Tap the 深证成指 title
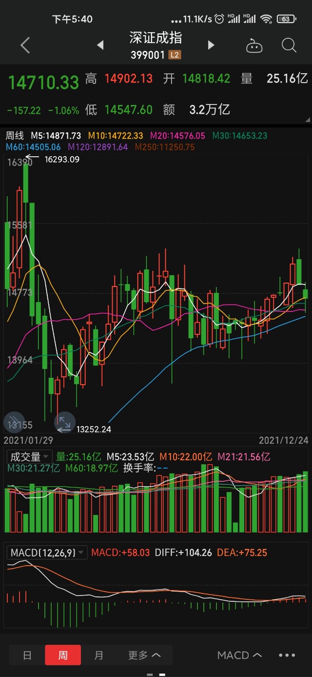Viewport: 312px width, 677px height. tap(156, 38)
